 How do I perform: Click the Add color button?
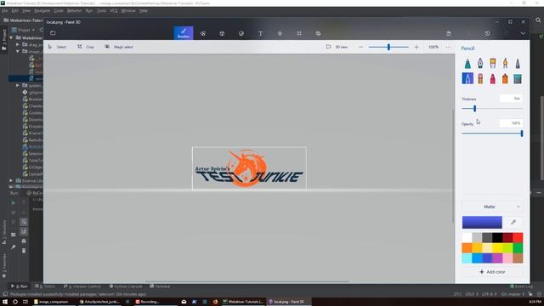click(x=492, y=272)
